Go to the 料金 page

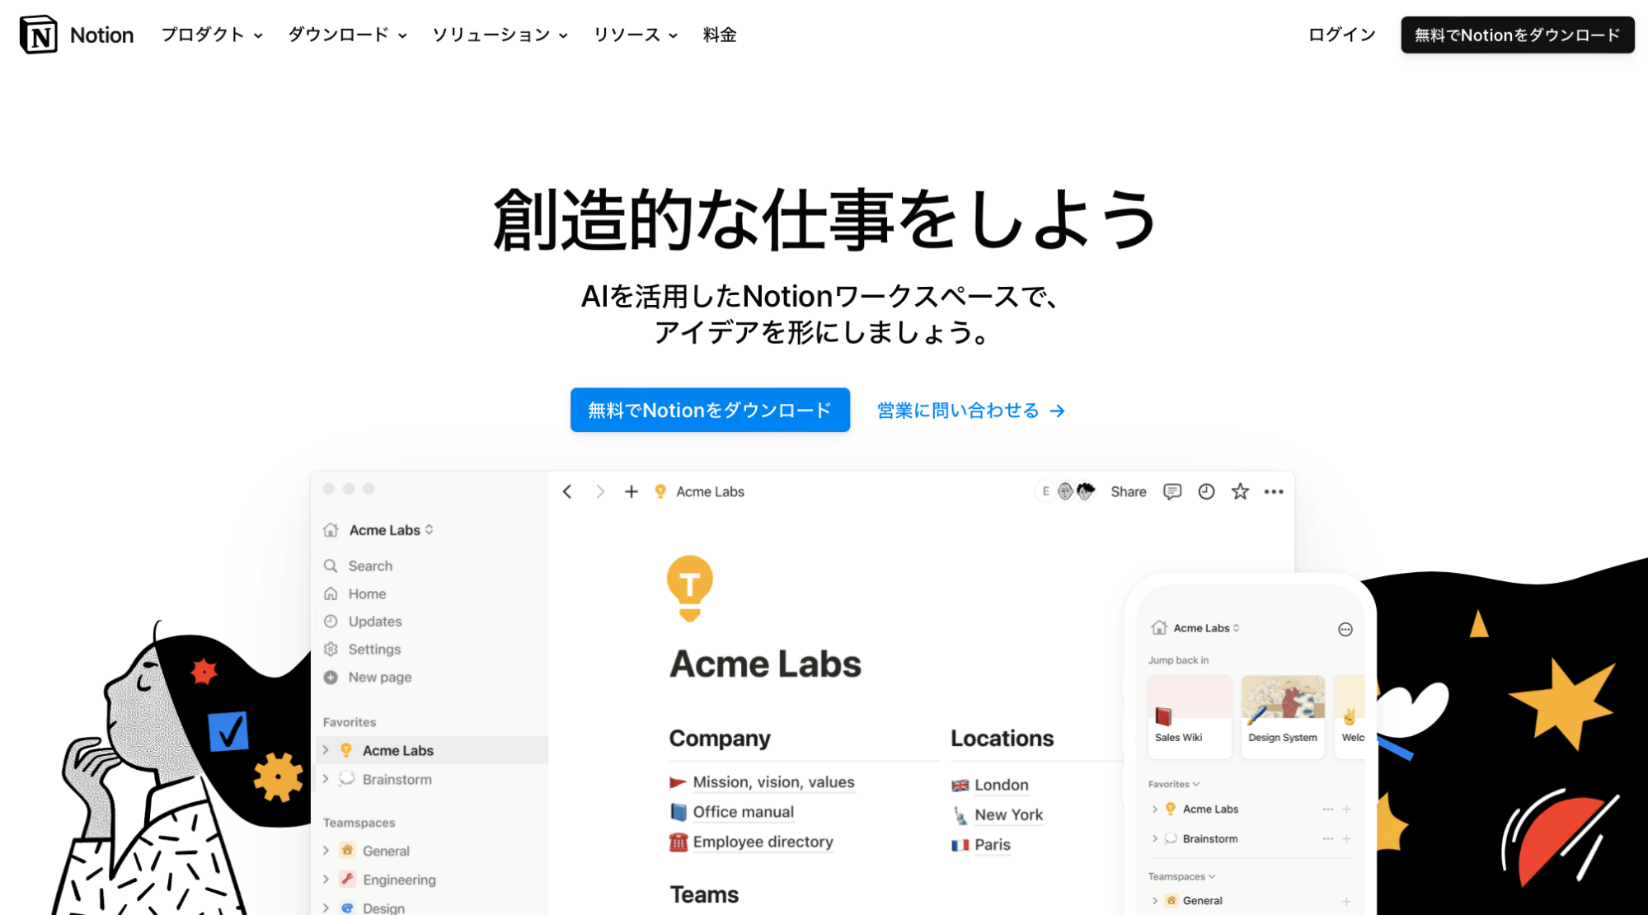(720, 35)
